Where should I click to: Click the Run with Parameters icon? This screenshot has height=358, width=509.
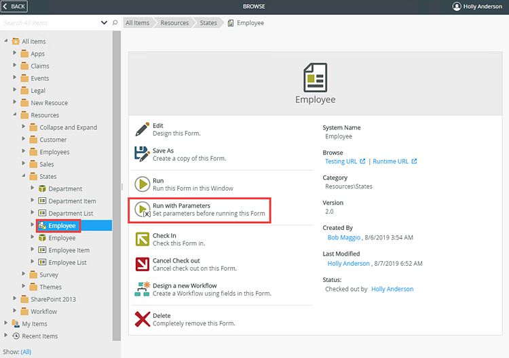pos(142,210)
